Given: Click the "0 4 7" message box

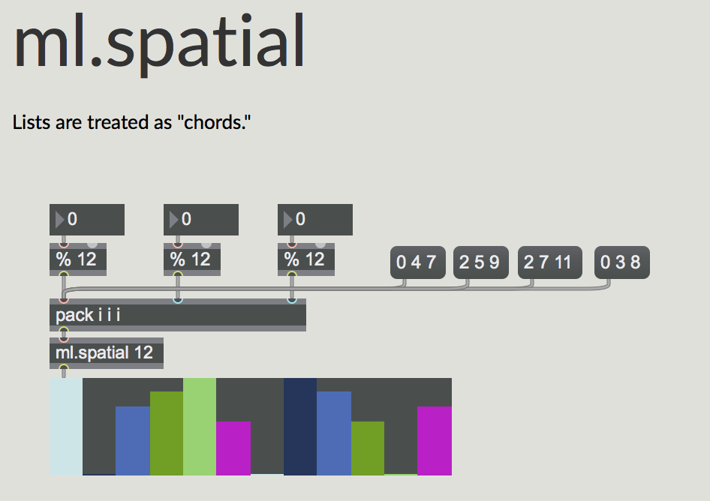Looking at the screenshot, I should click(x=417, y=262).
